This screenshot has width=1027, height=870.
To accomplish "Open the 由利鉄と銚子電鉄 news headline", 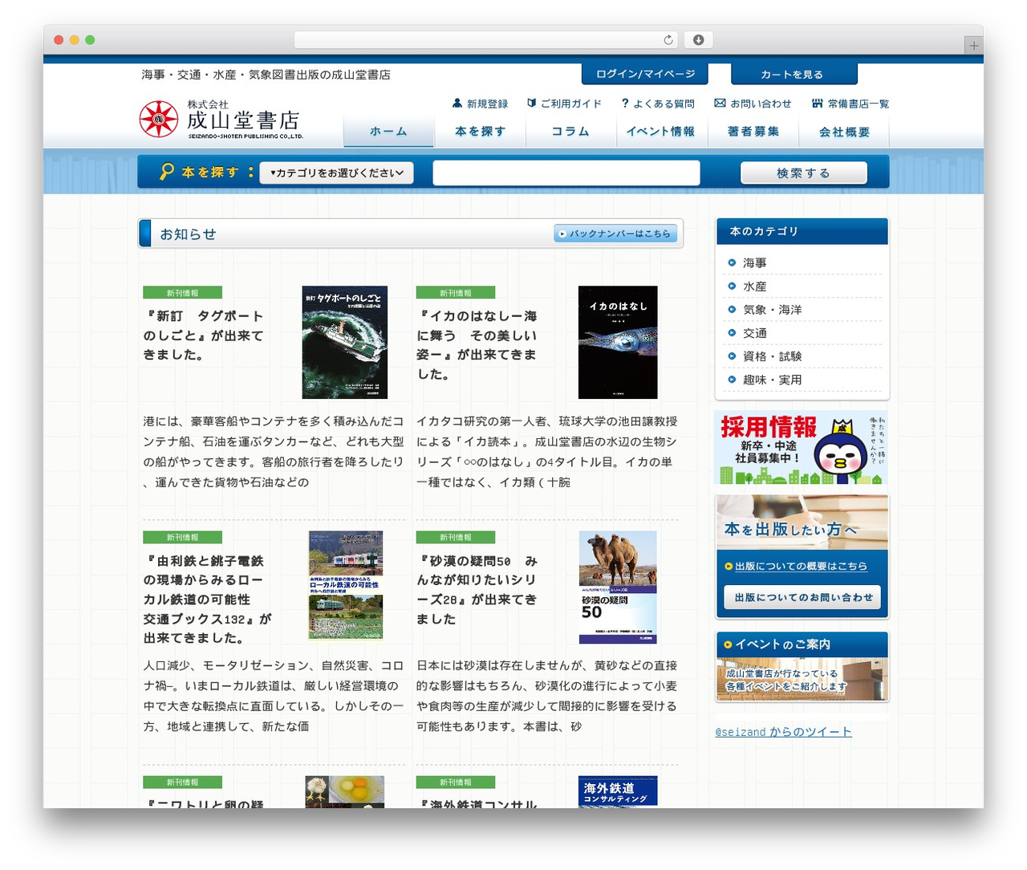I will click(207, 600).
